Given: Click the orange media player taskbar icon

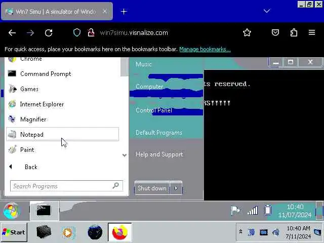Looking at the screenshot, I should point(68,233).
